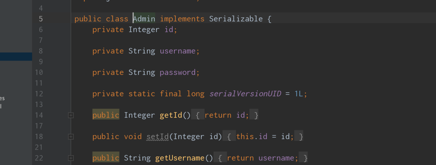This screenshot has height=165, width=436.
Task: Unfold the opening brace after setId(Integer id)
Action: (229, 137)
